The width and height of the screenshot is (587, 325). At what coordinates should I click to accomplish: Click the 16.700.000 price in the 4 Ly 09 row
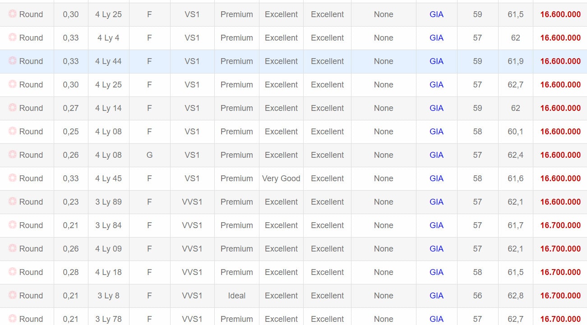(560, 249)
